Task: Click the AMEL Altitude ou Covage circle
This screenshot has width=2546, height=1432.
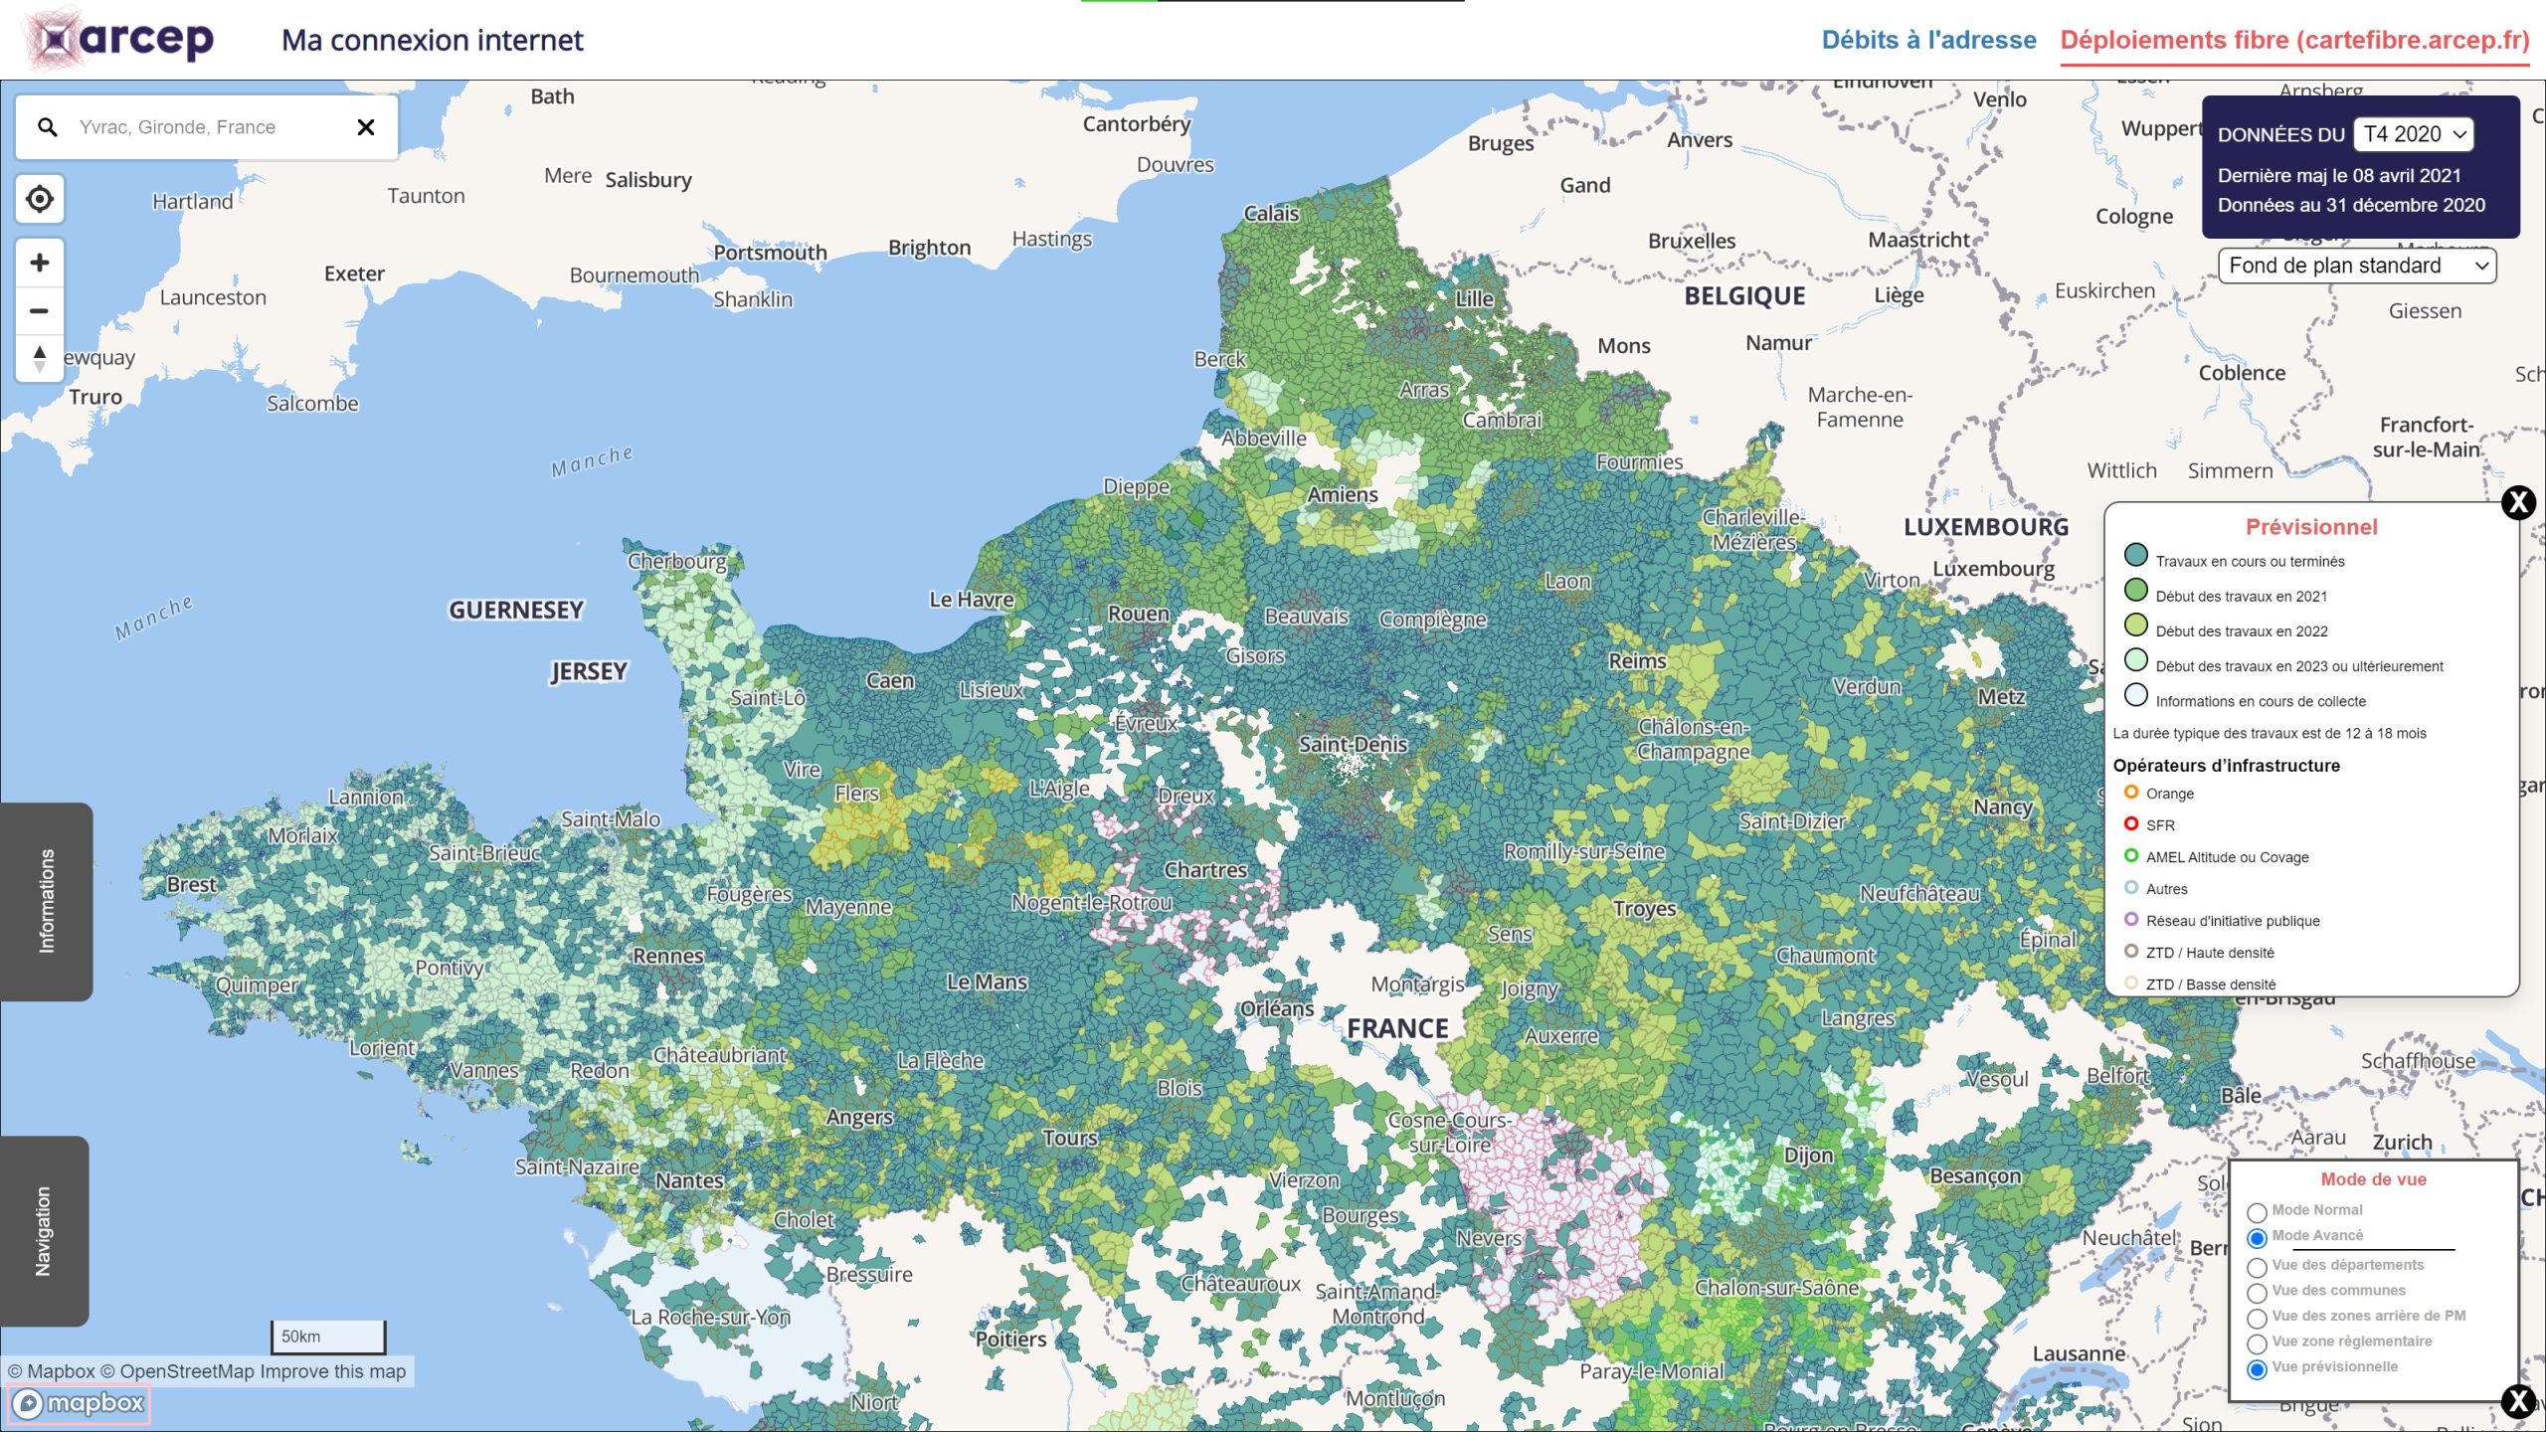Action: point(2131,856)
